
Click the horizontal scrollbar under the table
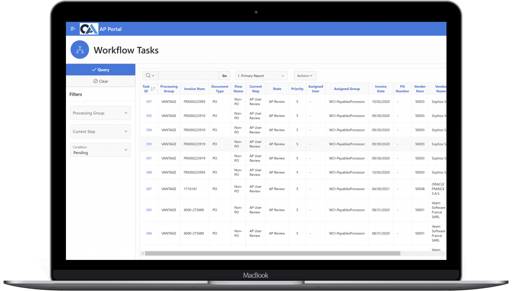[273, 253]
